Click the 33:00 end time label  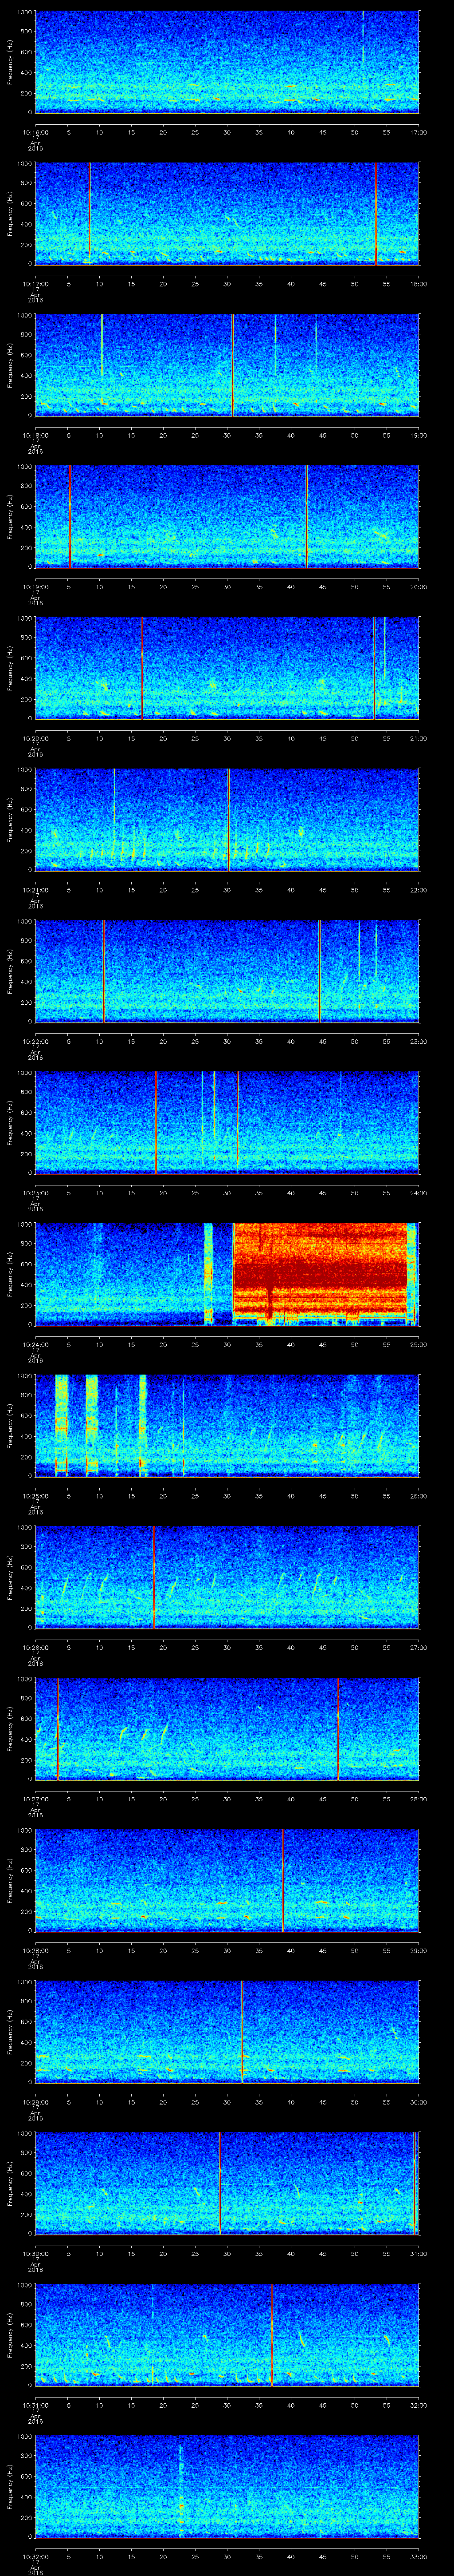click(x=418, y=2555)
